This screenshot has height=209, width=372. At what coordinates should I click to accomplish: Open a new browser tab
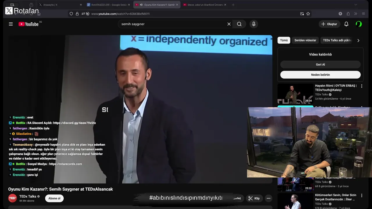pos(233,5)
